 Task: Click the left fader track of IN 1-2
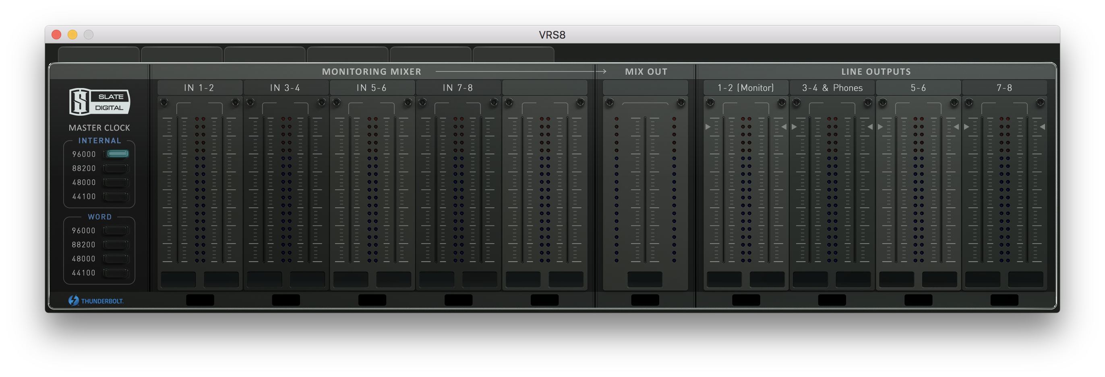click(x=177, y=189)
